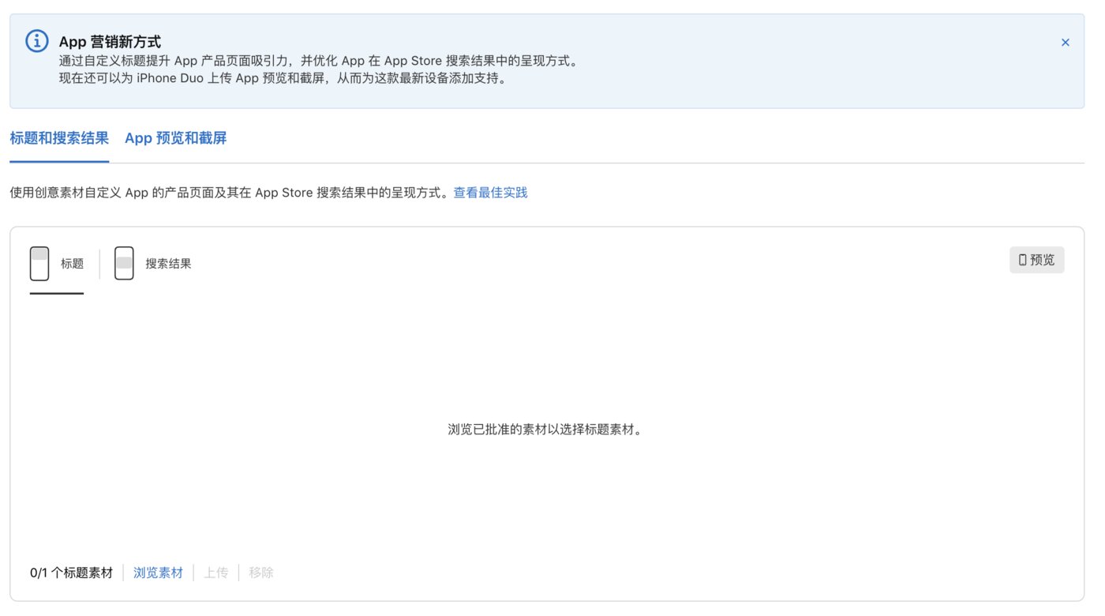Click the greyed-out 移除 button
This screenshot has height=616, width=1105.
click(261, 573)
